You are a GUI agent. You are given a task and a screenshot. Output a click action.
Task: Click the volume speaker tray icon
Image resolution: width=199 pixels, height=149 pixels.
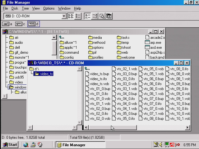(x=161, y=145)
